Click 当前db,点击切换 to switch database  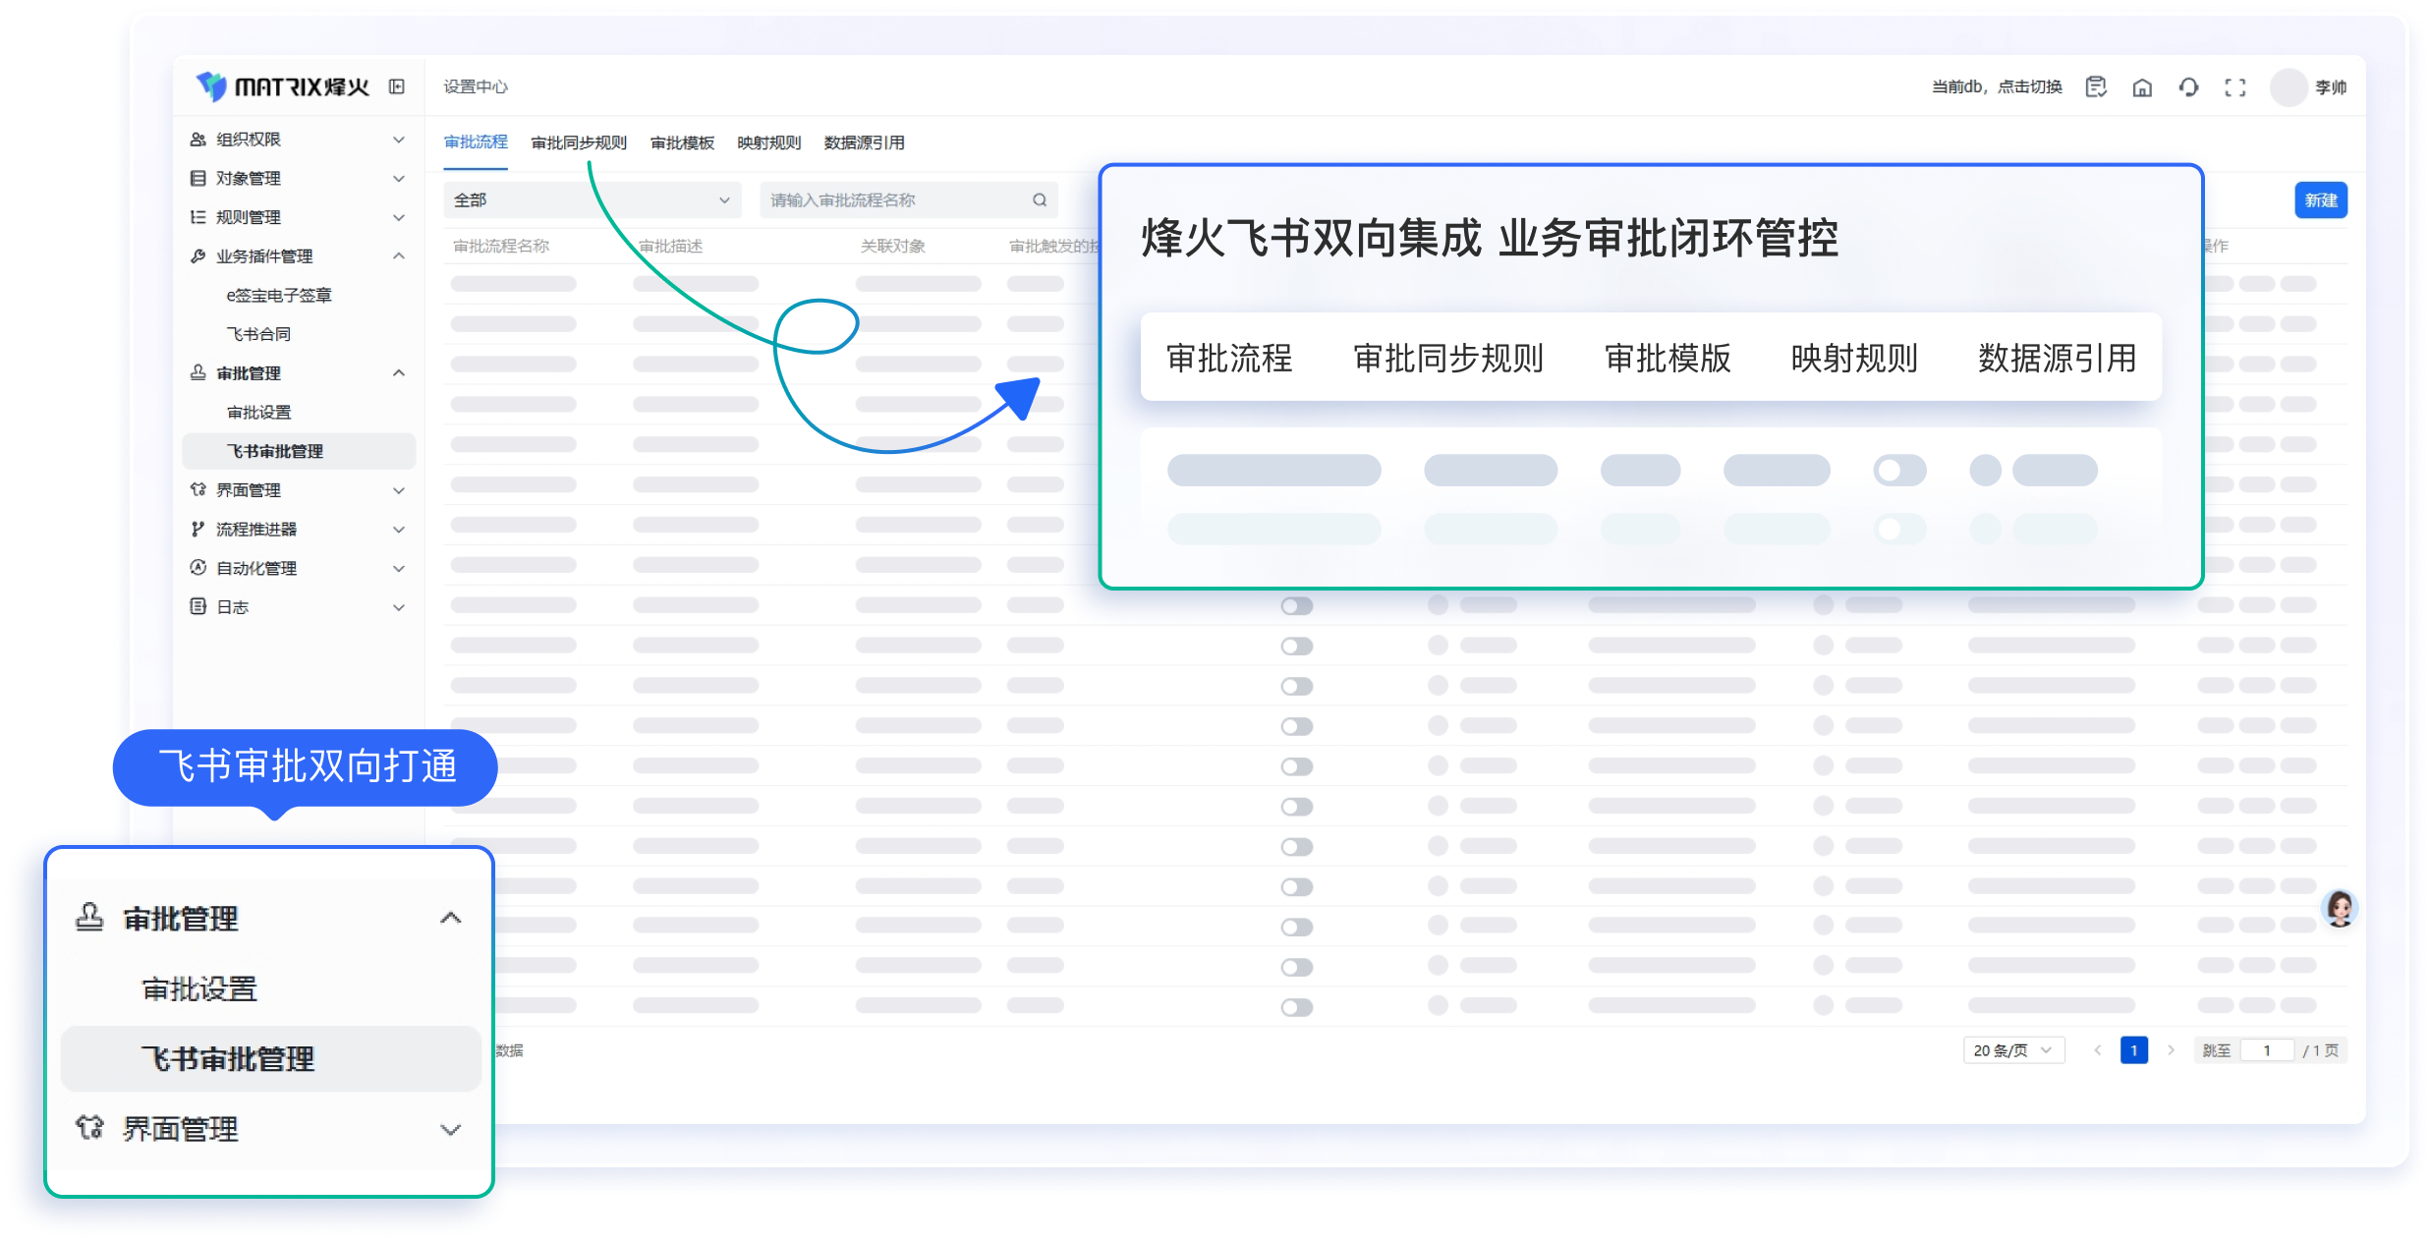coord(1997,86)
